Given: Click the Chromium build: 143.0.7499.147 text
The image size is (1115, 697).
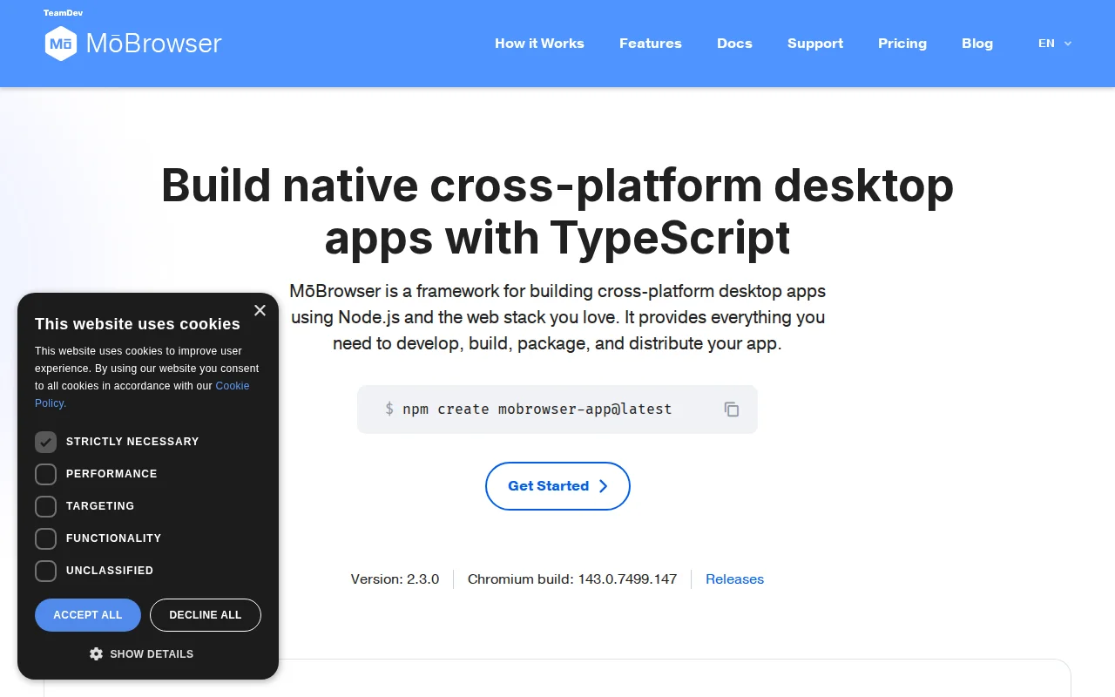Looking at the screenshot, I should pos(572,579).
